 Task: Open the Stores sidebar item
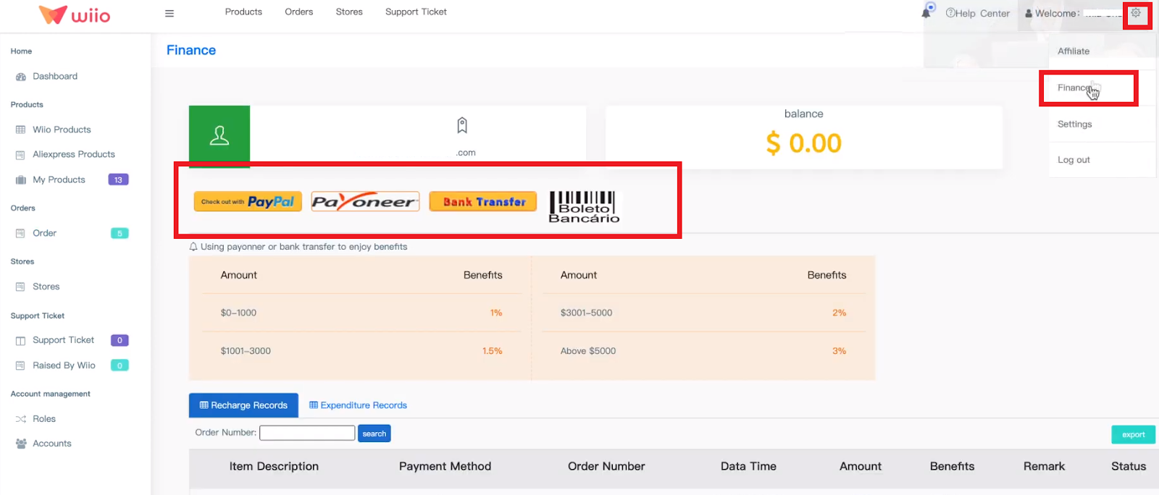pyautogui.click(x=46, y=287)
